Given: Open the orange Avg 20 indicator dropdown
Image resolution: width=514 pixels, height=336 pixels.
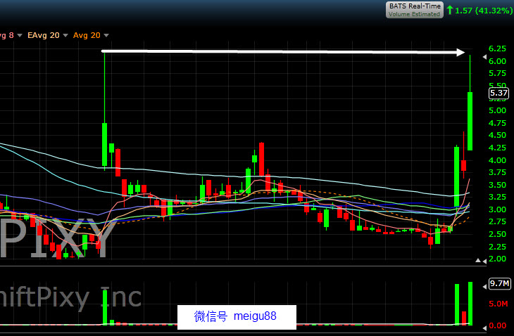Looking at the screenshot, I should [x=106, y=35].
